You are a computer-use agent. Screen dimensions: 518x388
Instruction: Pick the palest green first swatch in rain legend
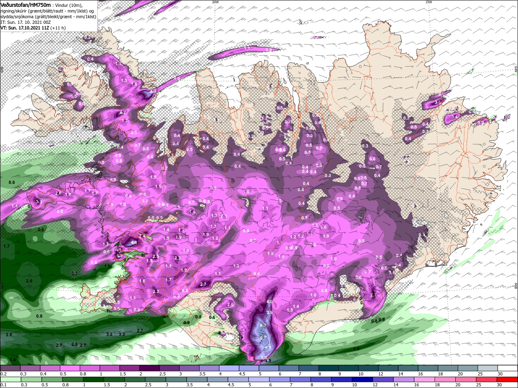click(10, 379)
